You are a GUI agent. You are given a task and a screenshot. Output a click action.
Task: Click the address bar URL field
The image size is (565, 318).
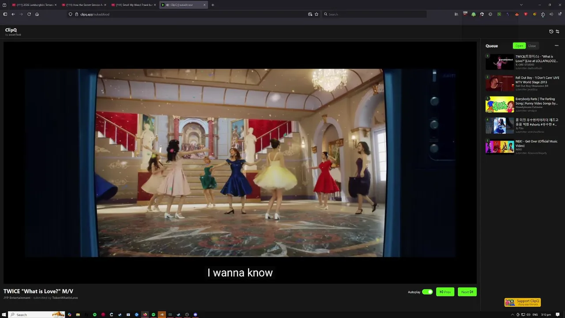pyautogui.click(x=193, y=14)
